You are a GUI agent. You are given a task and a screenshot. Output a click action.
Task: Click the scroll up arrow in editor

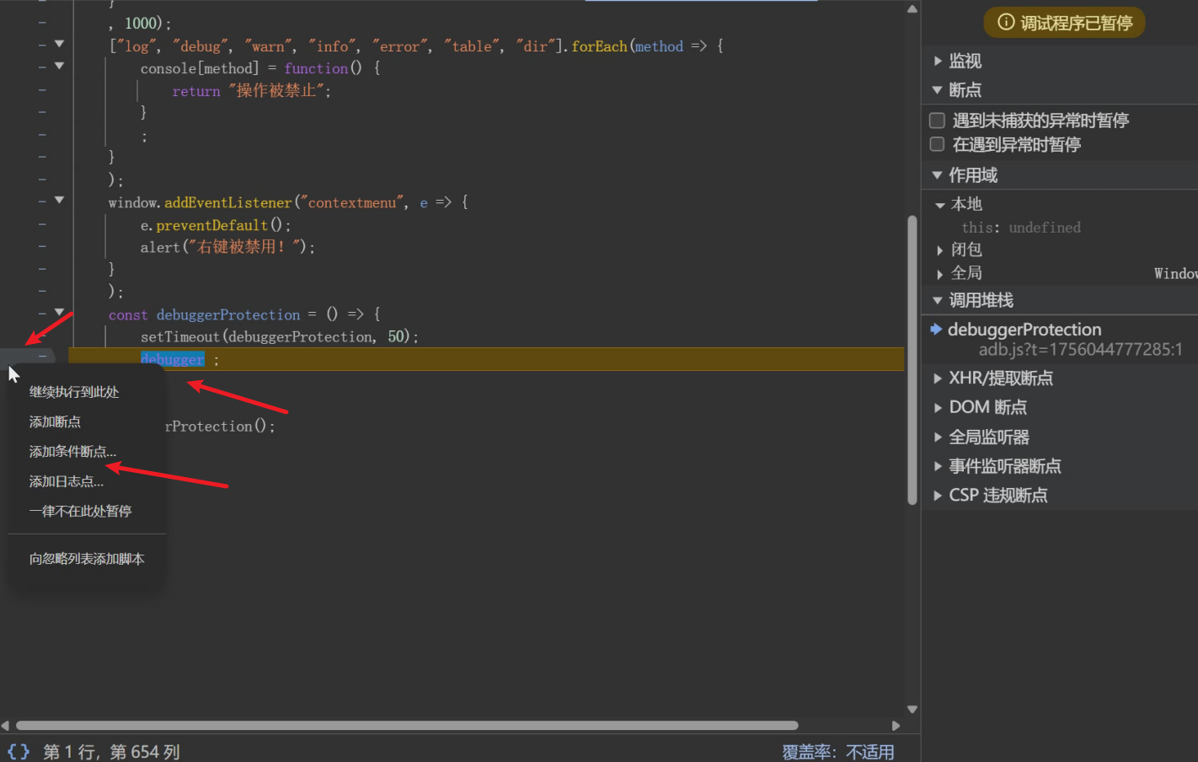912,9
